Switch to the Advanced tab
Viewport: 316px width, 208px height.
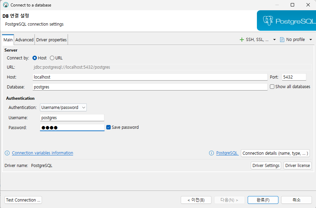24,40
